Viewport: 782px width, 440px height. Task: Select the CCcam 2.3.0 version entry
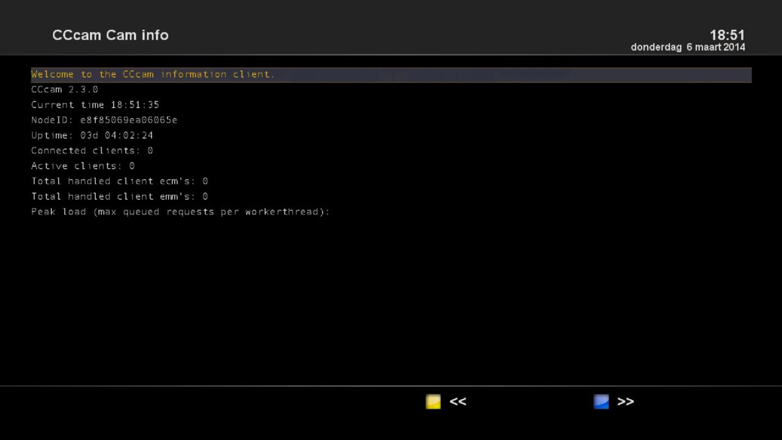tap(65, 90)
